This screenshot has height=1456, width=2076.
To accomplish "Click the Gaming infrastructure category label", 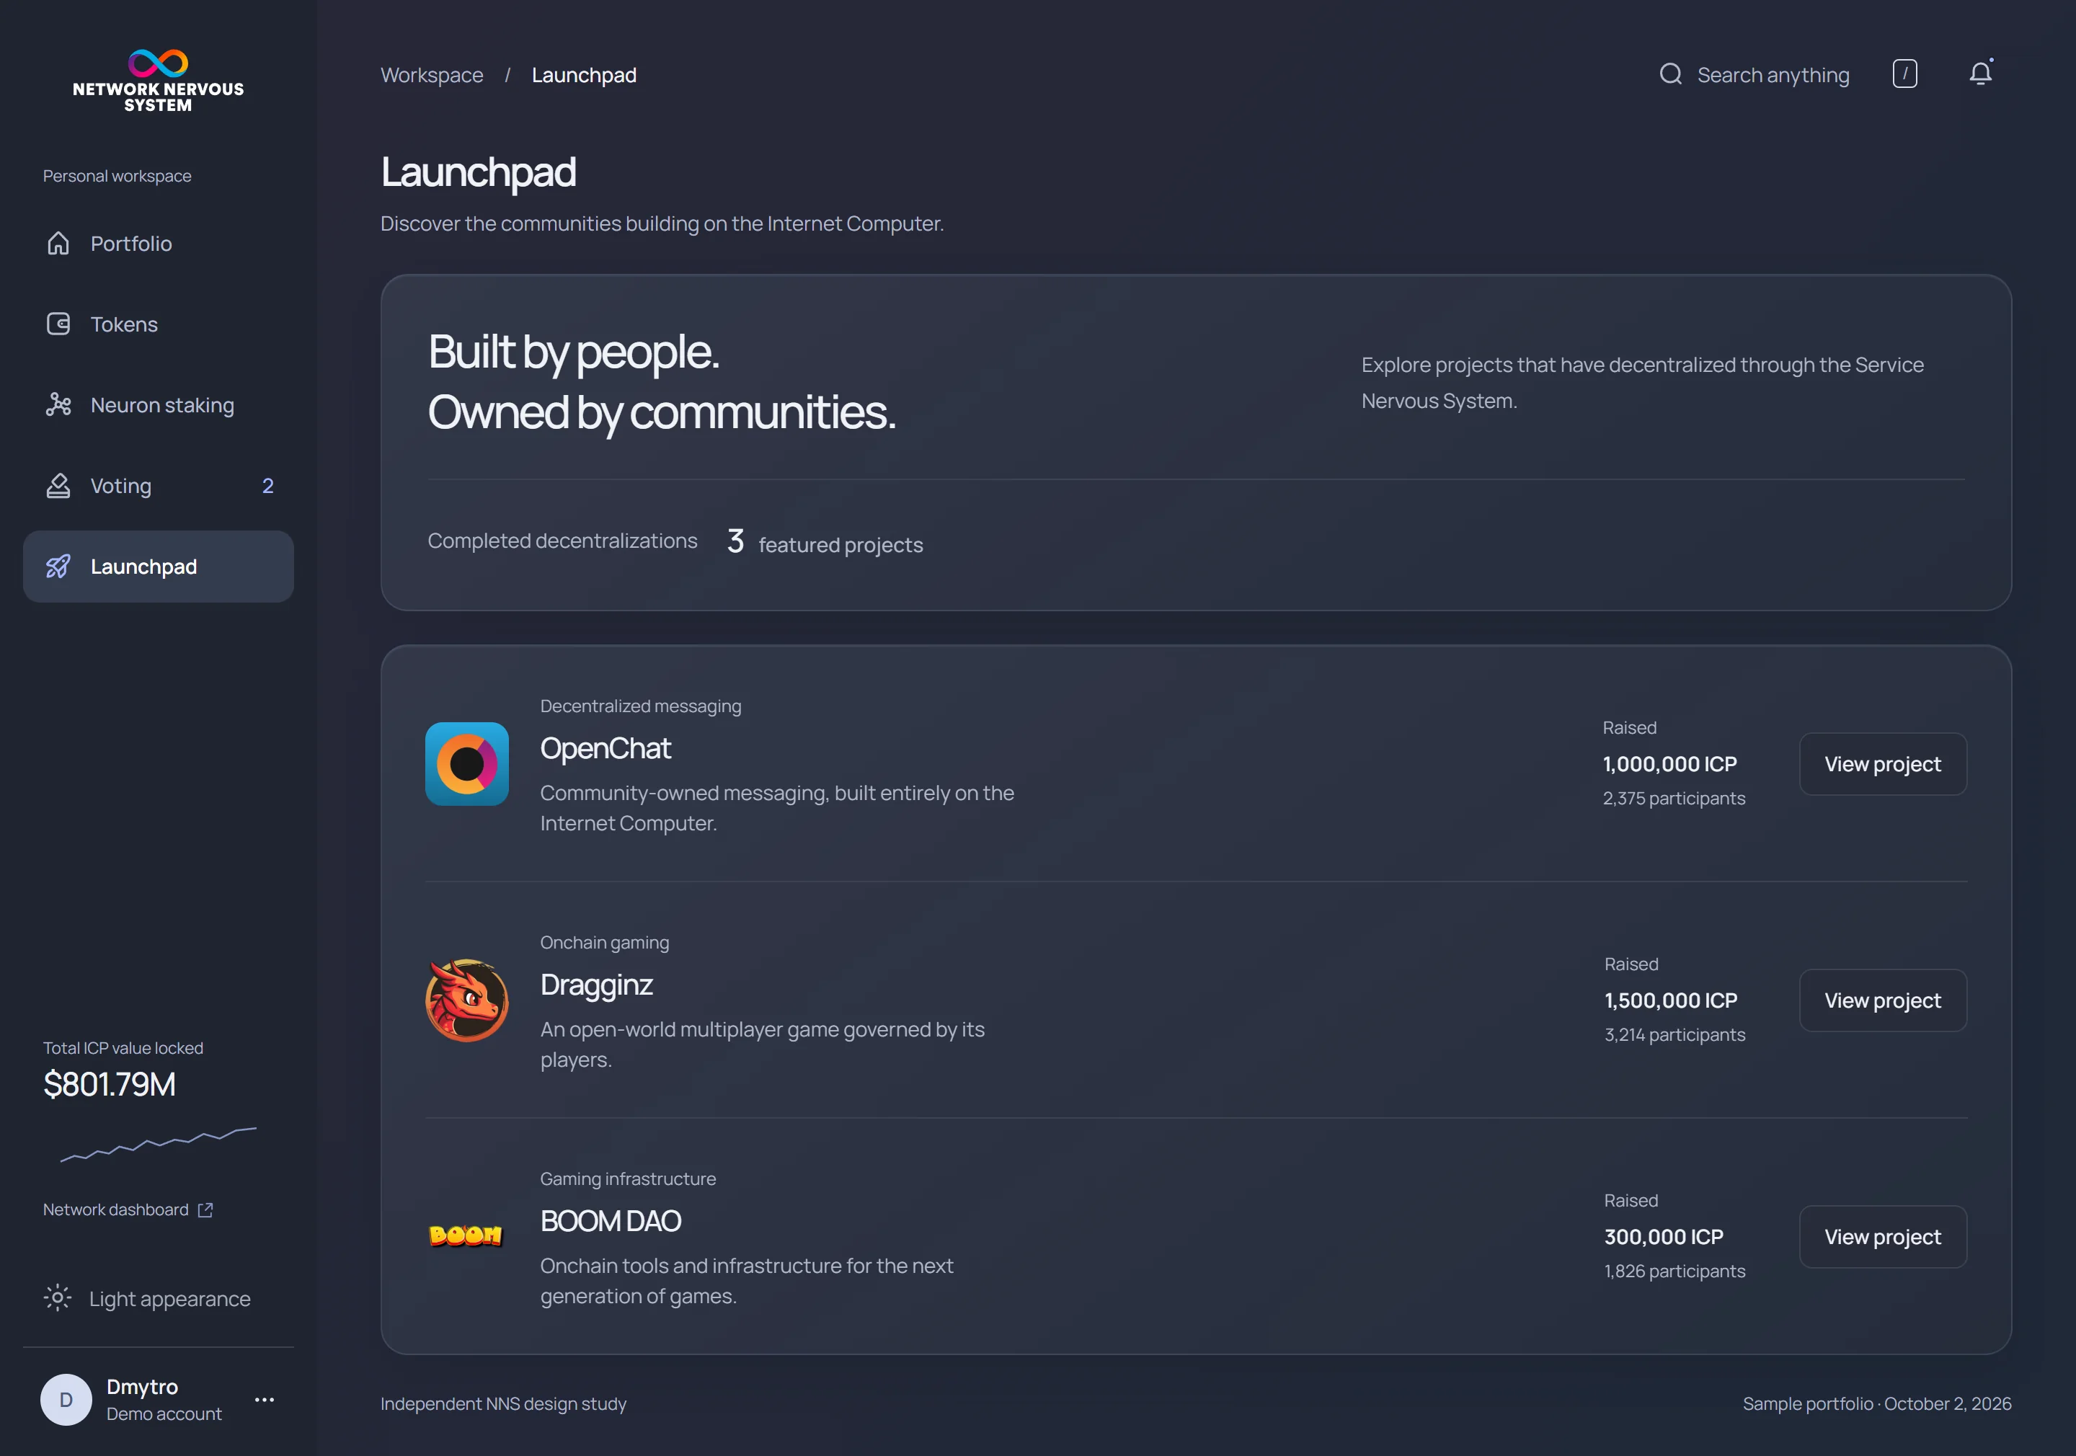I will (x=628, y=1178).
